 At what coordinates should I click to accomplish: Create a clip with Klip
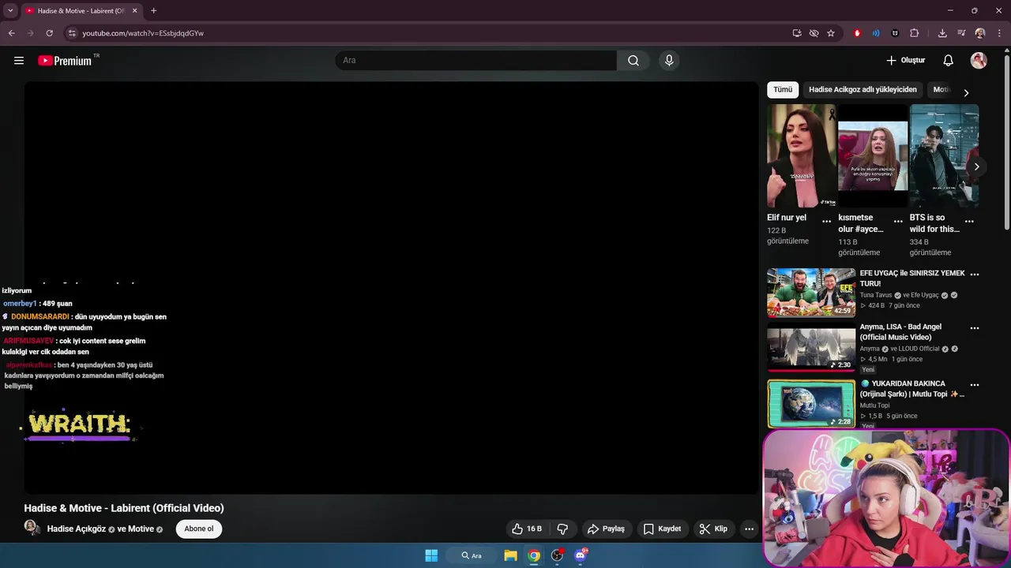(713, 529)
